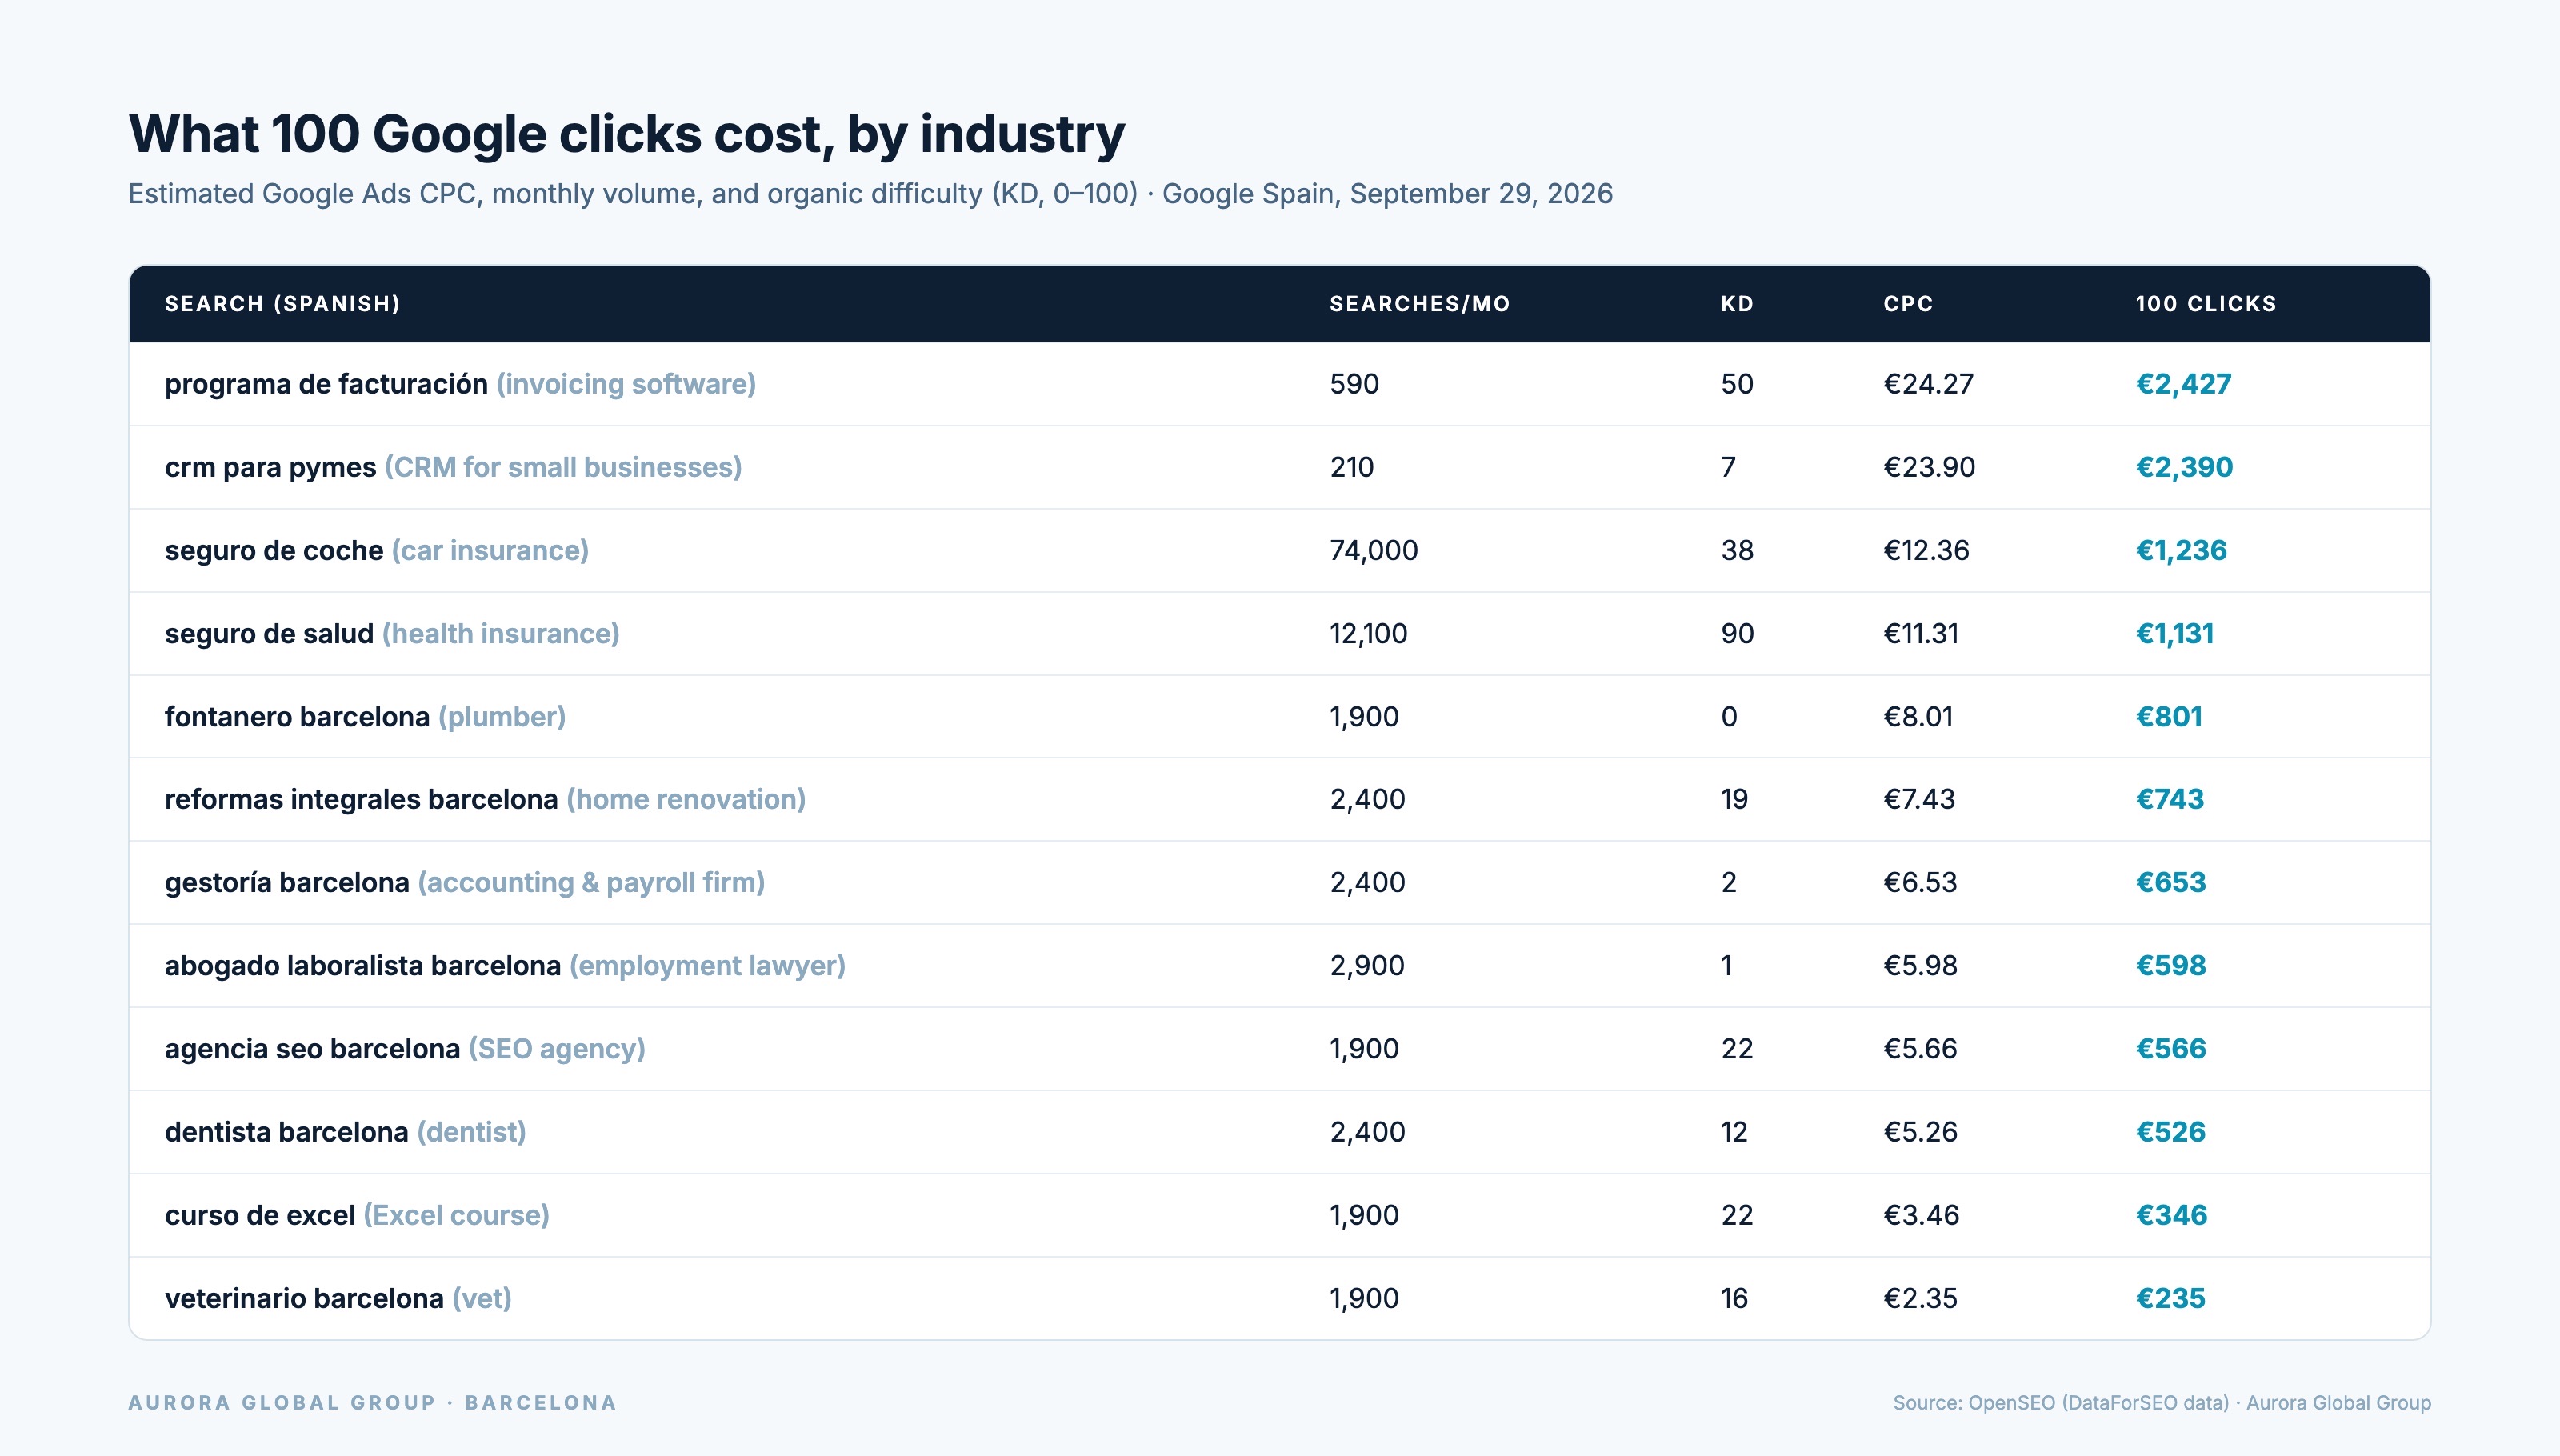Select 'dentista barcelona' keyword cell
This screenshot has width=2560, height=1456.
(x=345, y=1131)
